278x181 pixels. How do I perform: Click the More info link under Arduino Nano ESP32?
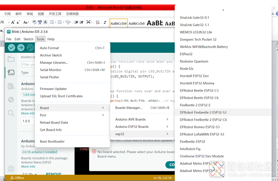[x=28, y=166]
